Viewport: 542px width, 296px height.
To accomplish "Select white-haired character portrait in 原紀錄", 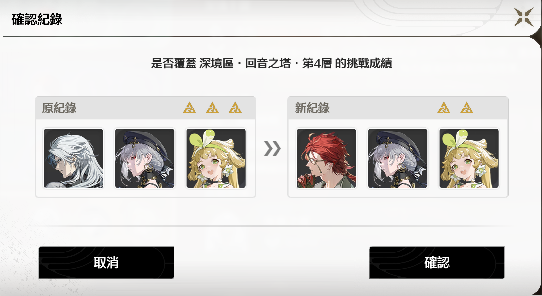I will [74, 158].
